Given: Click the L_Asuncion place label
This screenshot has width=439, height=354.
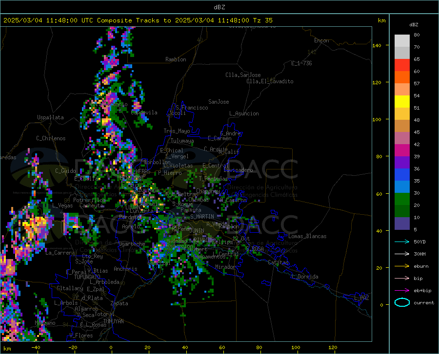Looking at the screenshot, I should [244, 113].
